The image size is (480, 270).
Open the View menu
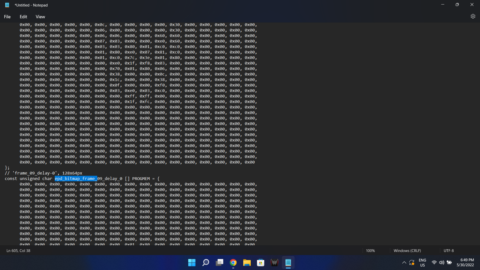40,16
